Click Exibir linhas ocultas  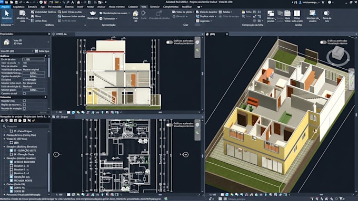click(x=69, y=12)
